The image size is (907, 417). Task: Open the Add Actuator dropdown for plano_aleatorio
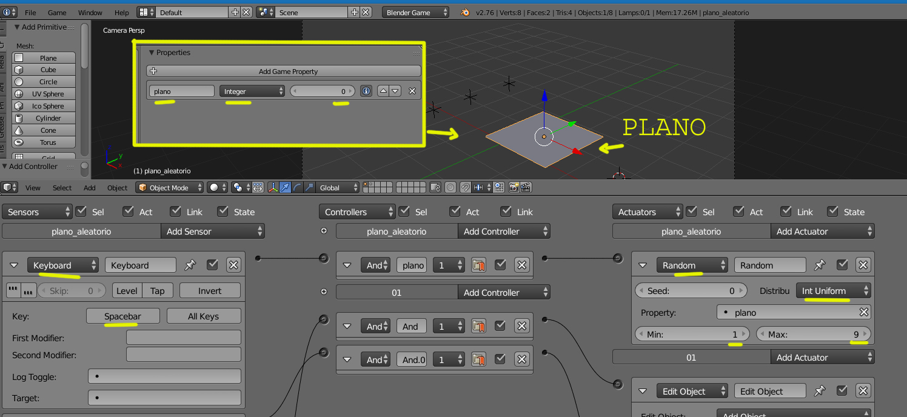pyautogui.click(x=823, y=232)
